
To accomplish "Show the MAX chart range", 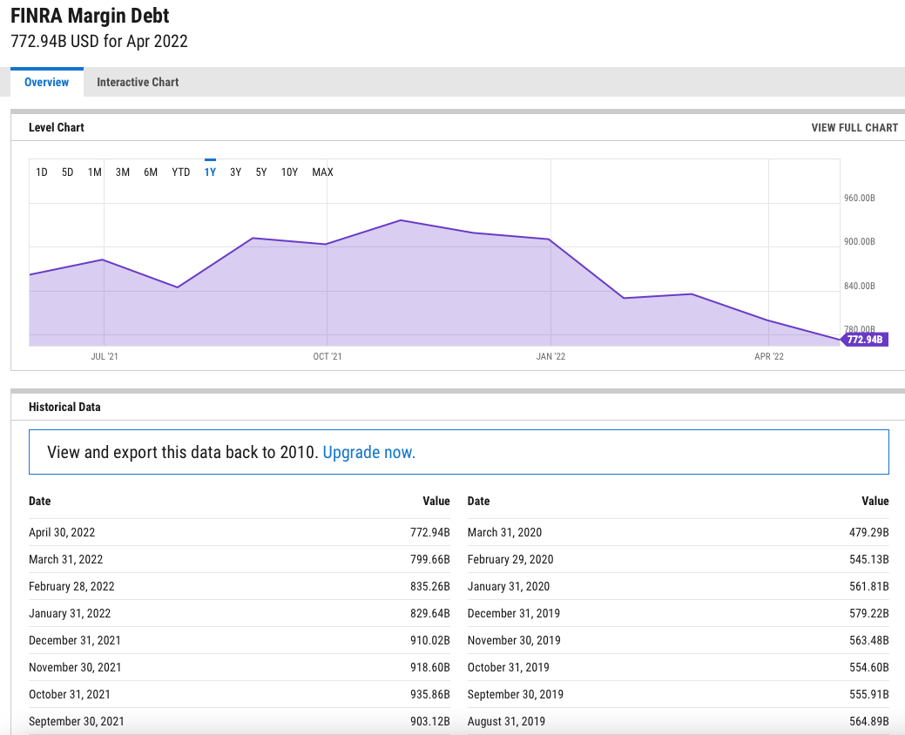I will pos(322,172).
